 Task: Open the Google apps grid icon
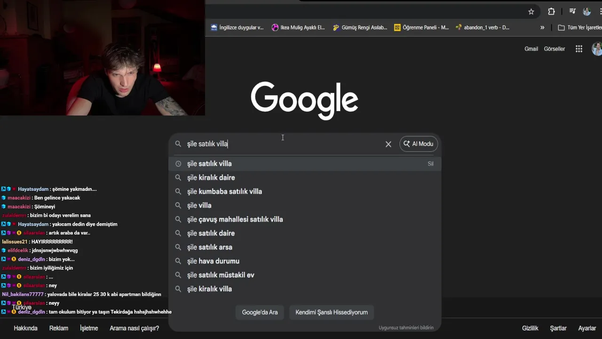click(579, 49)
